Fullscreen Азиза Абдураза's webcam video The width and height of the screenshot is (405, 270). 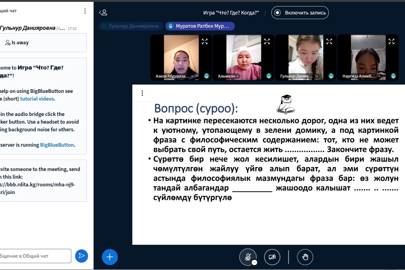[x=204, y=42]
